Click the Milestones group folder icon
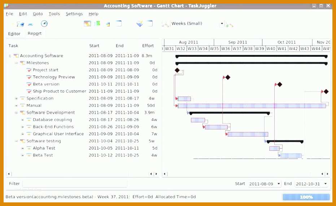Viewport: 336px width, 206px height. [22, 63]
